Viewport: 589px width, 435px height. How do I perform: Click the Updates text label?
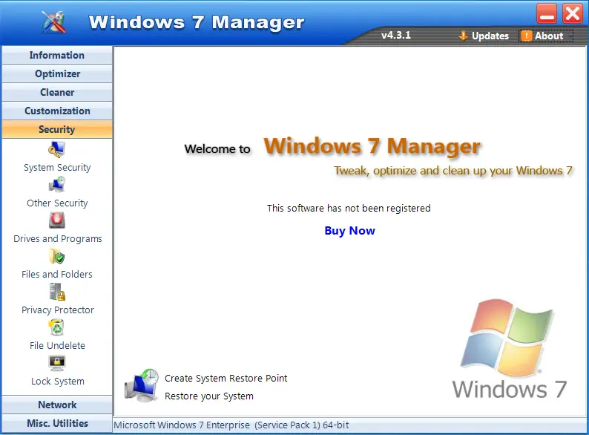click(x=490, y=36)
